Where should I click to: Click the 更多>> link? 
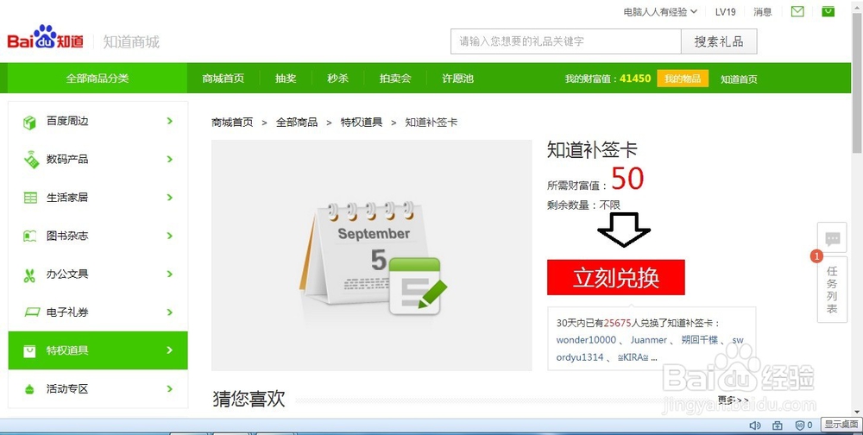(733, 400)
